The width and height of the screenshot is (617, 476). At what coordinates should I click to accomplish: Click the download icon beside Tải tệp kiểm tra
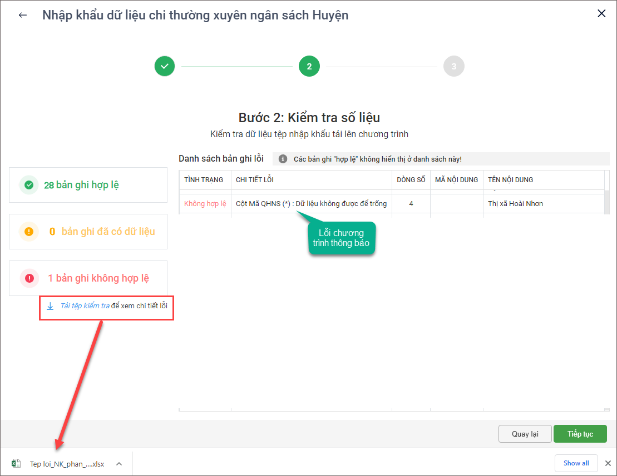click(x=50, y=306)
